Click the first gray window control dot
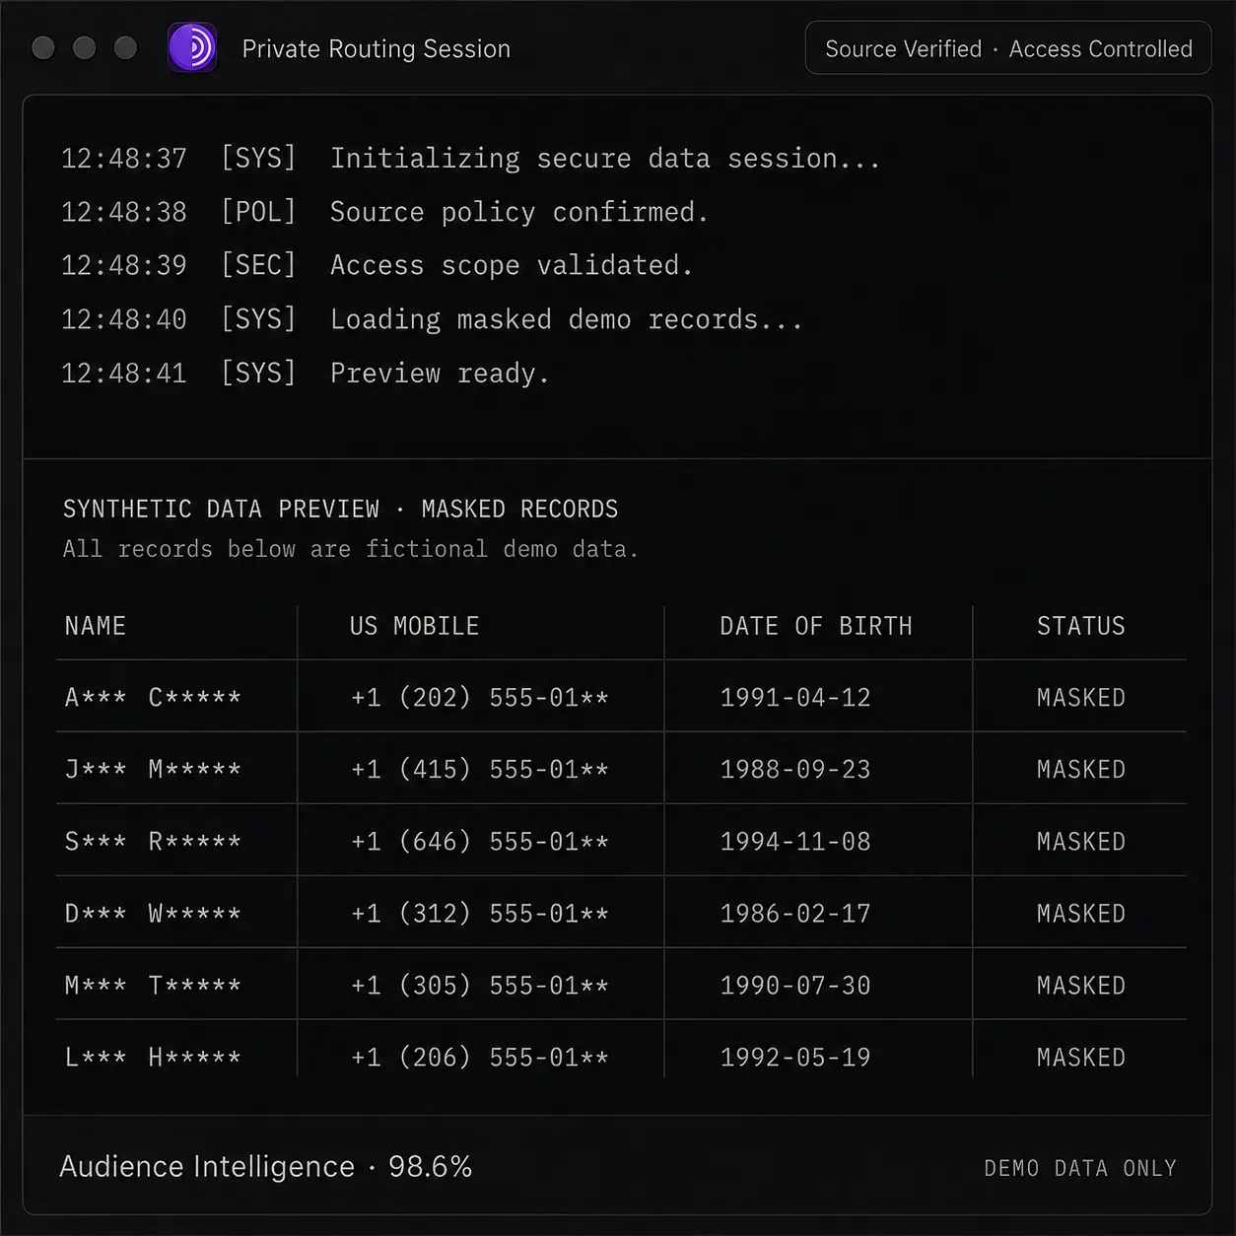Screen dimensions: 1236x1236 [x=43, y=47]
